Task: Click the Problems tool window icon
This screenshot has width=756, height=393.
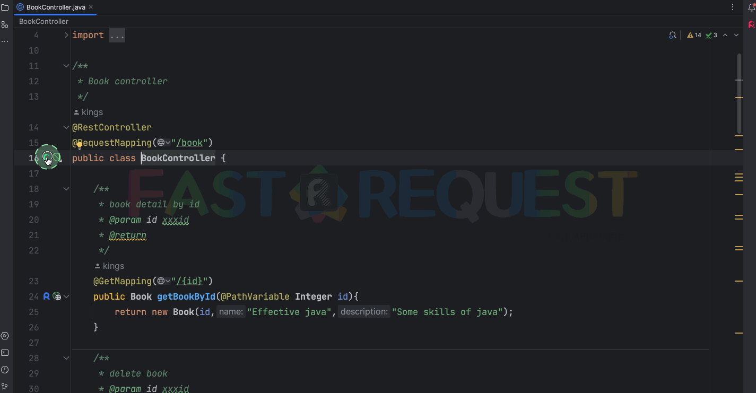Action: click(5, 369)
